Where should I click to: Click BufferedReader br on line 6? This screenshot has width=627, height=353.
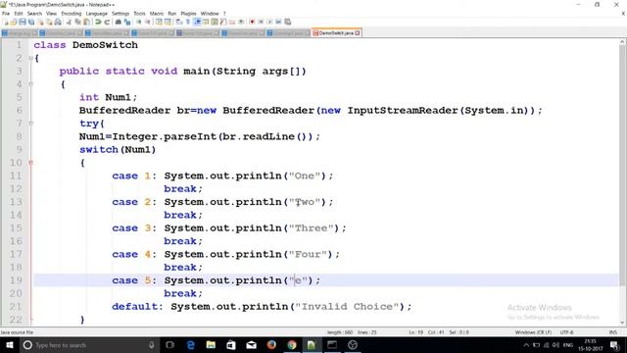pyautogui.click(x=134, y=111)
